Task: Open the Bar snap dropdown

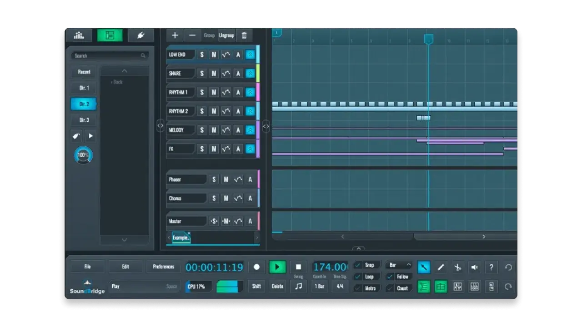Action: [399, 265]
